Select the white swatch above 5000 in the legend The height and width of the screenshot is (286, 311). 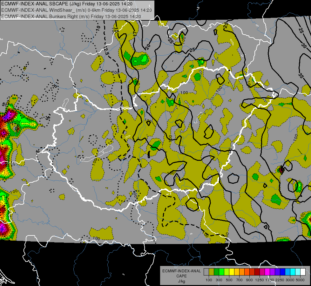click(x=303, y=272)
